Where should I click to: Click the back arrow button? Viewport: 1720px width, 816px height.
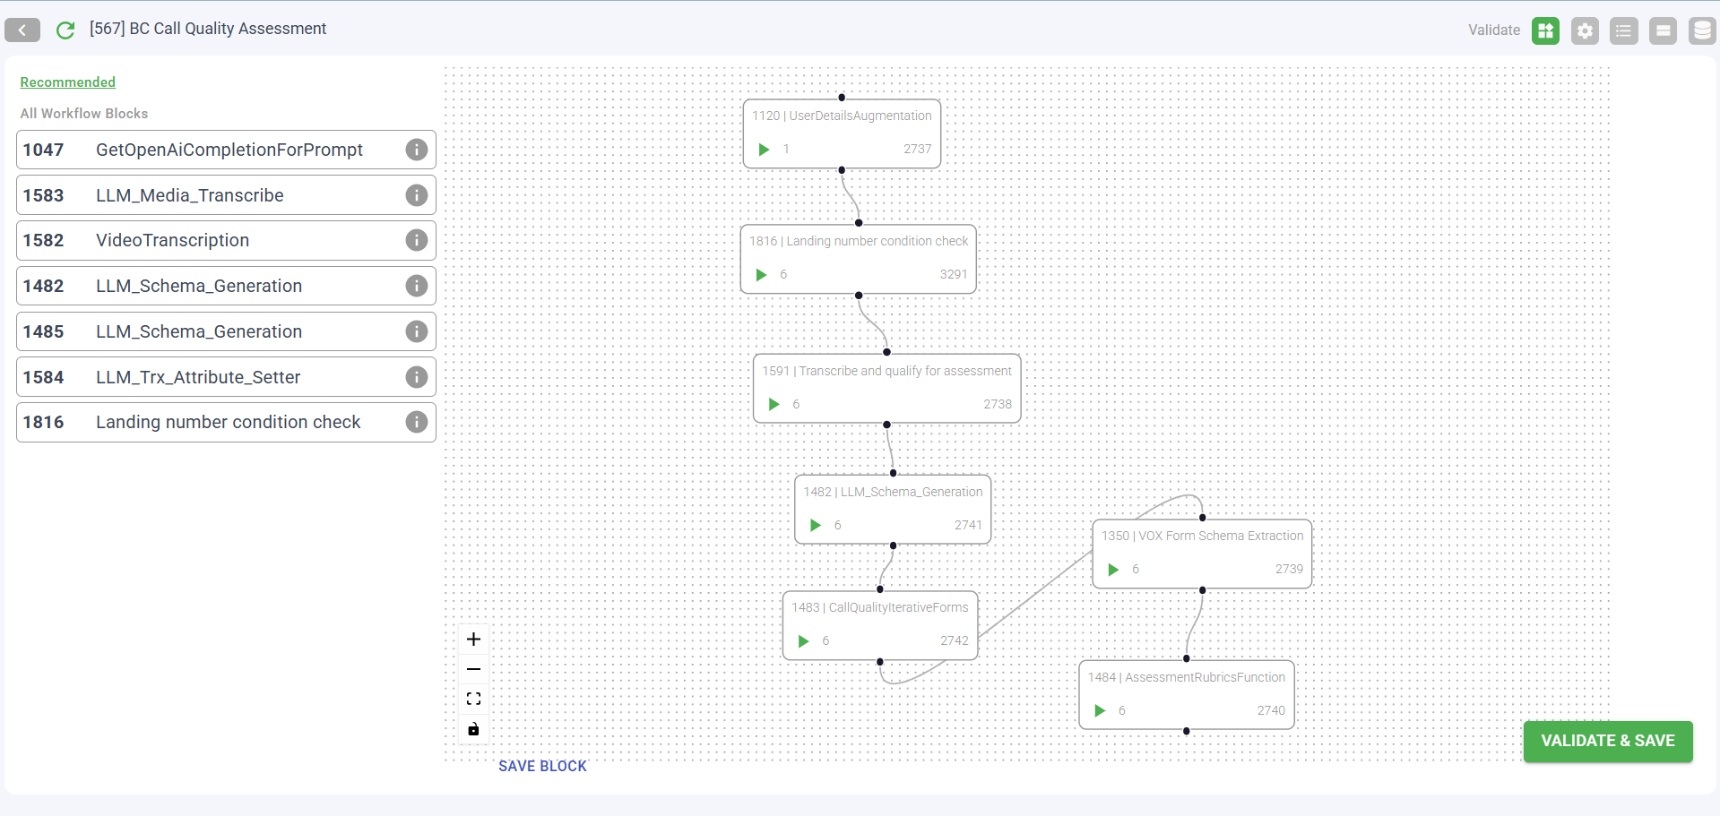[22, 30]
